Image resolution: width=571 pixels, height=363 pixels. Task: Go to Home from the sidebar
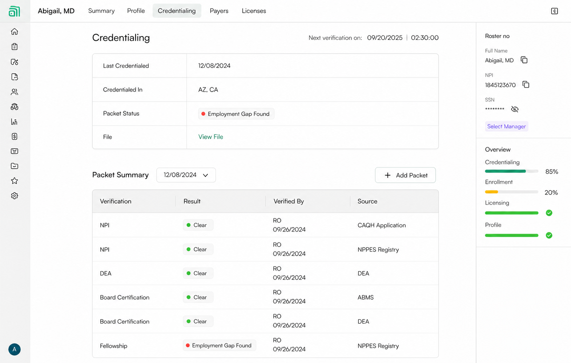[15, 32]
